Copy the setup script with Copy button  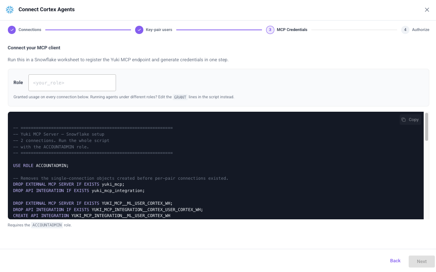coord(410,120)
